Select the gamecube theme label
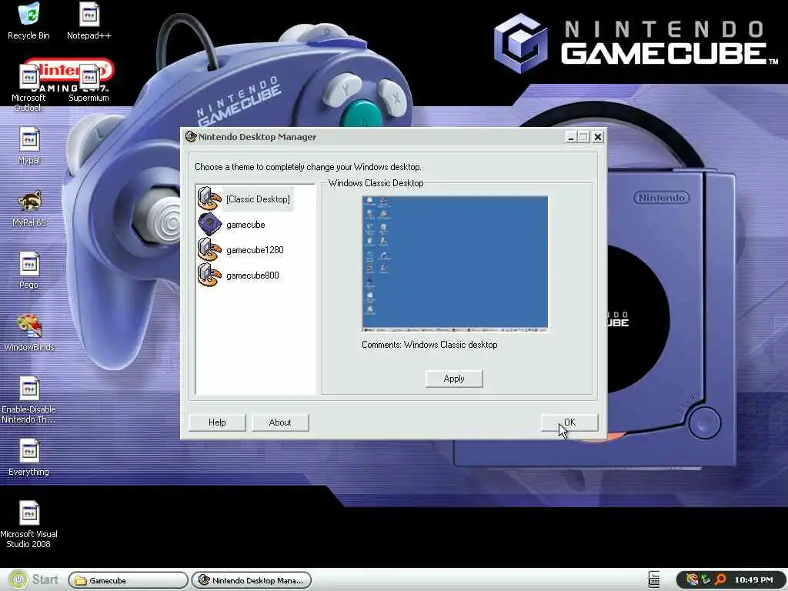The width and height of the screenshot is (788, 591). (x=245, y=225)
